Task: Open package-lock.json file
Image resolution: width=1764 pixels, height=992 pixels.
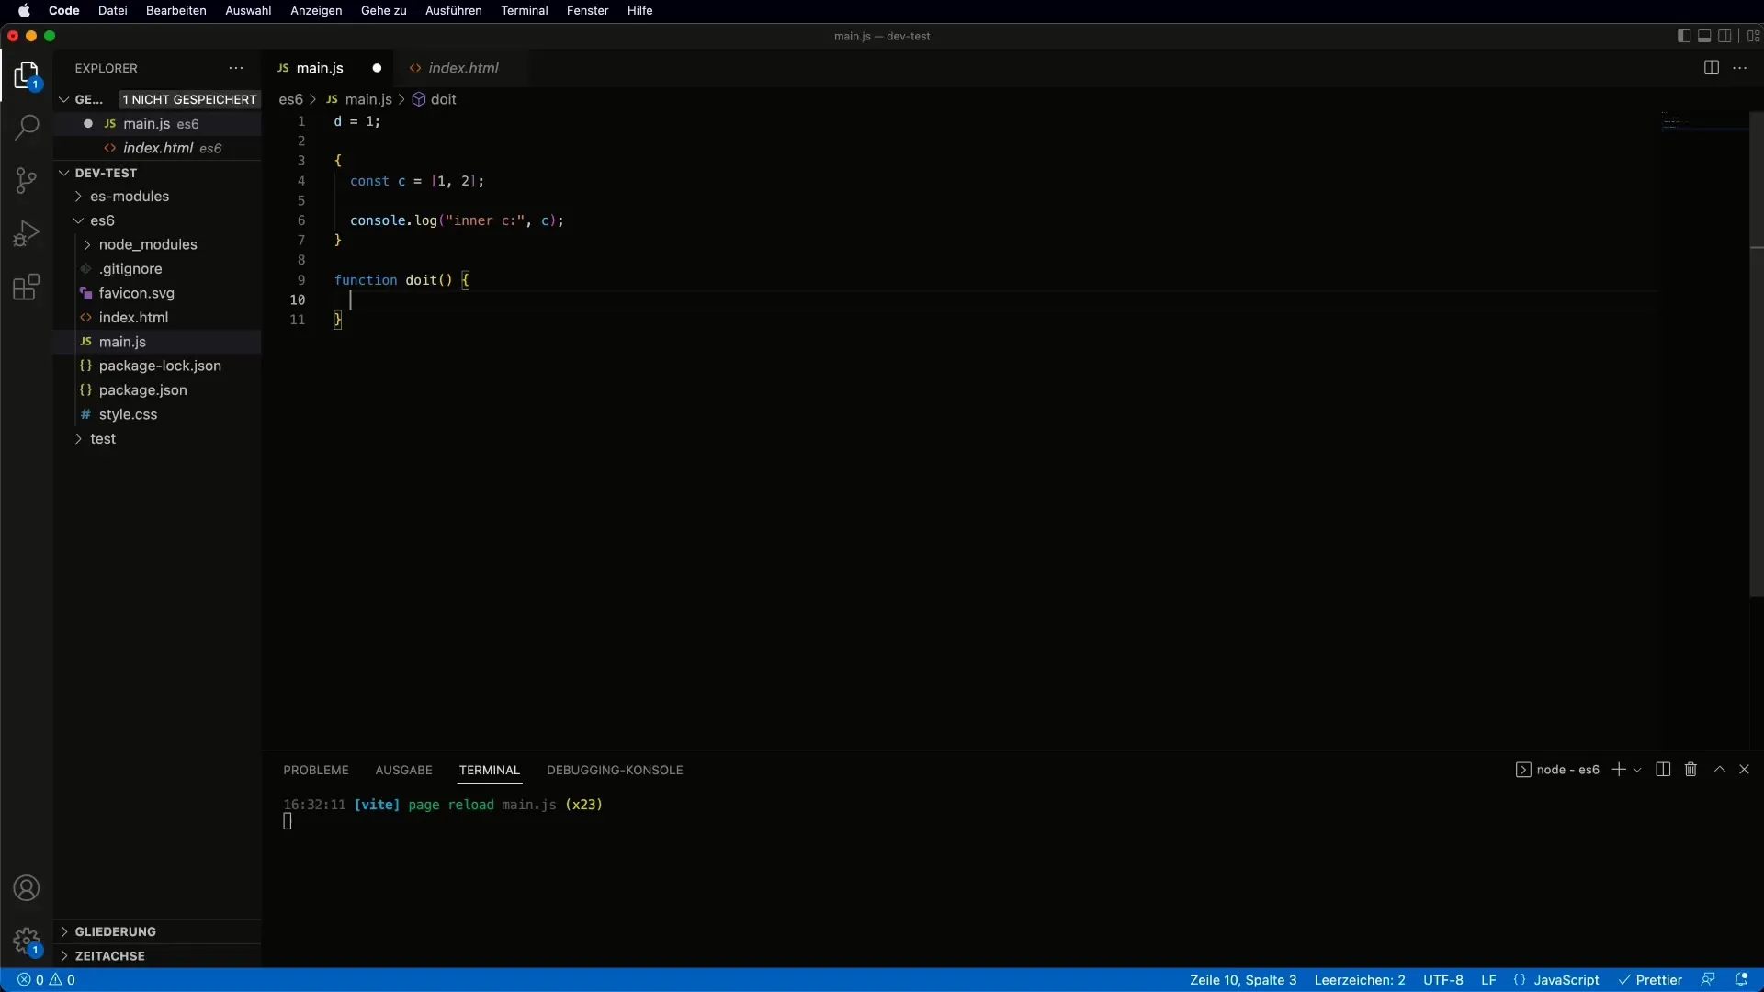Action: tap(160, 366)
